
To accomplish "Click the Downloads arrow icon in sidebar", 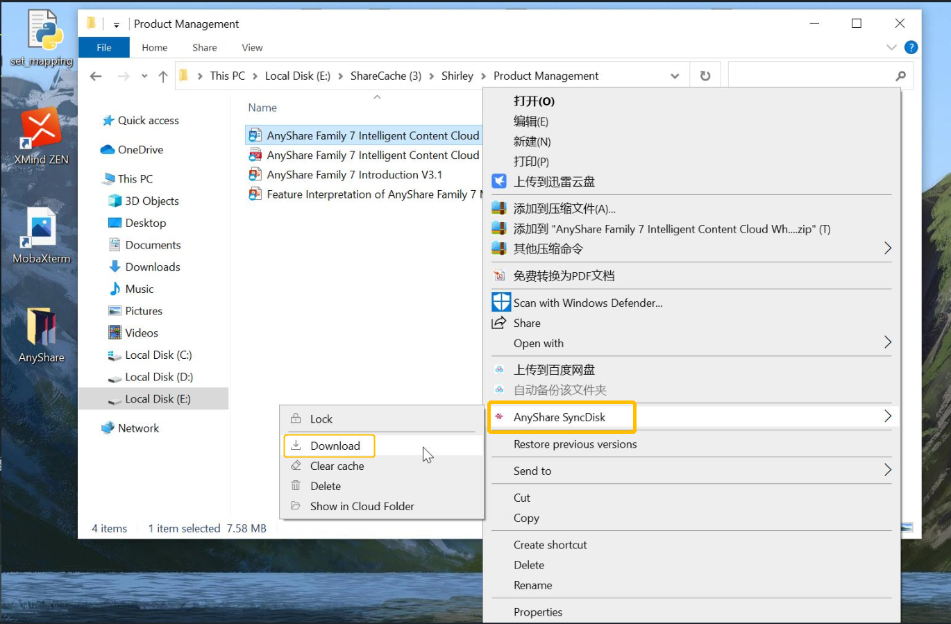I will point(115,267).
